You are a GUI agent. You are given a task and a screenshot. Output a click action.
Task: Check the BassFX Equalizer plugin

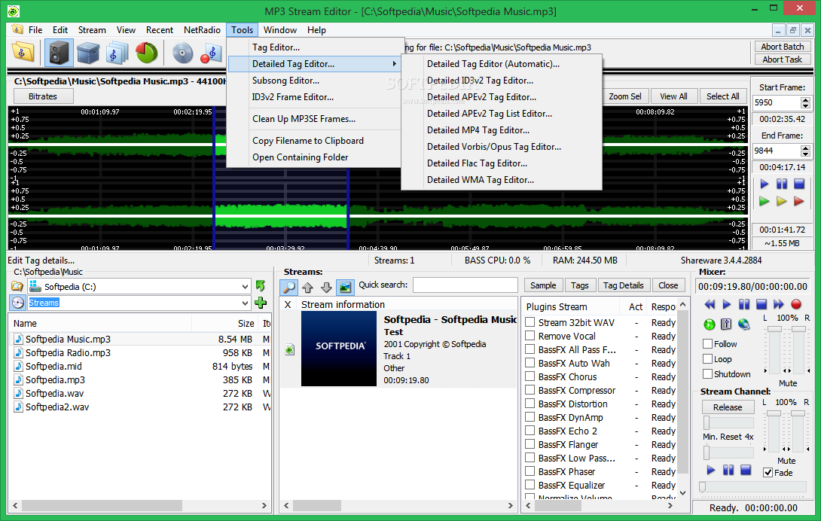click(x=530, y=485)
